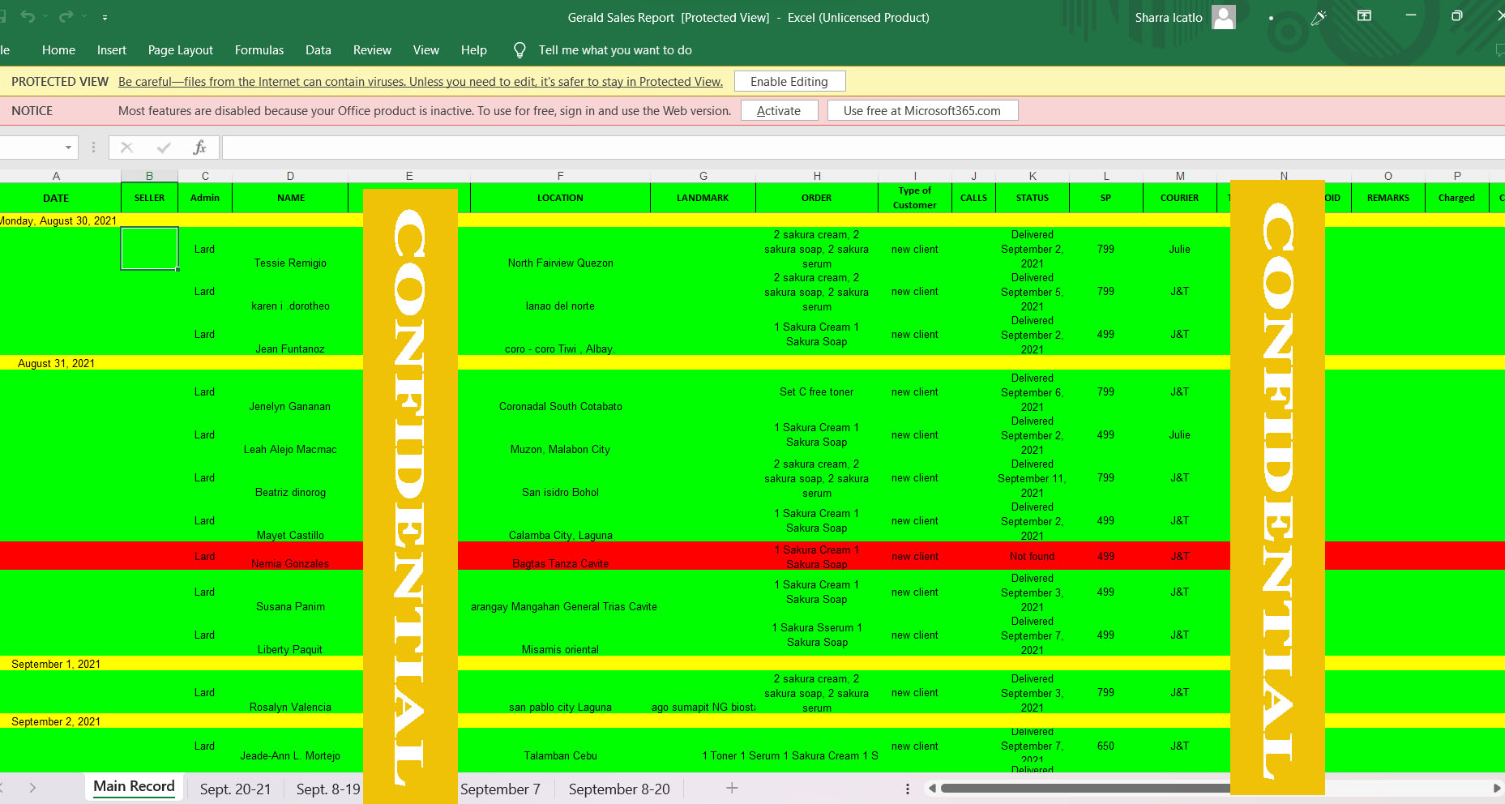Image resolution: width=1505 pixels, height=804 pixels.
Task: Open the Insert ribbon tab
Action: pos(112,50)
